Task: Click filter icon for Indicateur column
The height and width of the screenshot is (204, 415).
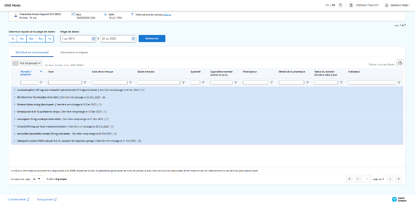Action: [x=399, y=82]
